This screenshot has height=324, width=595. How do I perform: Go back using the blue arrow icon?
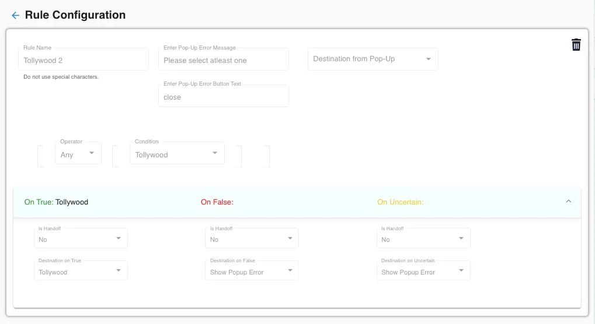(15, 15)
